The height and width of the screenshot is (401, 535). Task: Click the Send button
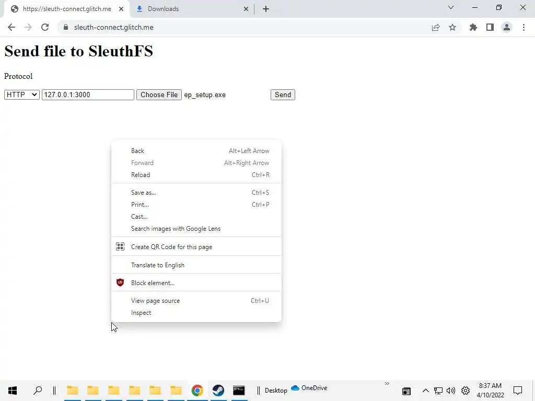(x=283, y=95)
